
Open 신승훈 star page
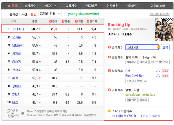click(x=17, y=70)
